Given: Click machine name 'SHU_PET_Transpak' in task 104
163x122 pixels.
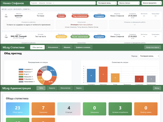Looking at the screenshot, I should tap(19, 36).
